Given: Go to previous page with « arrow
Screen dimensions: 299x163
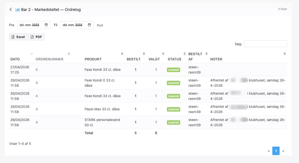Looking at the screenshot, I should [x=269, y=151].
